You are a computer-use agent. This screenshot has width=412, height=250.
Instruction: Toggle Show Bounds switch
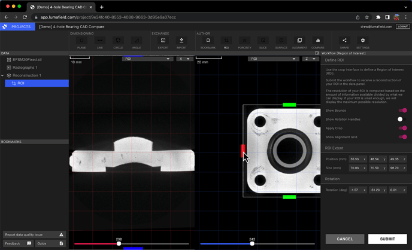point(402,111)
